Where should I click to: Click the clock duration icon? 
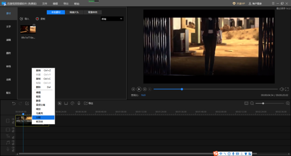(x=72, y=103)
